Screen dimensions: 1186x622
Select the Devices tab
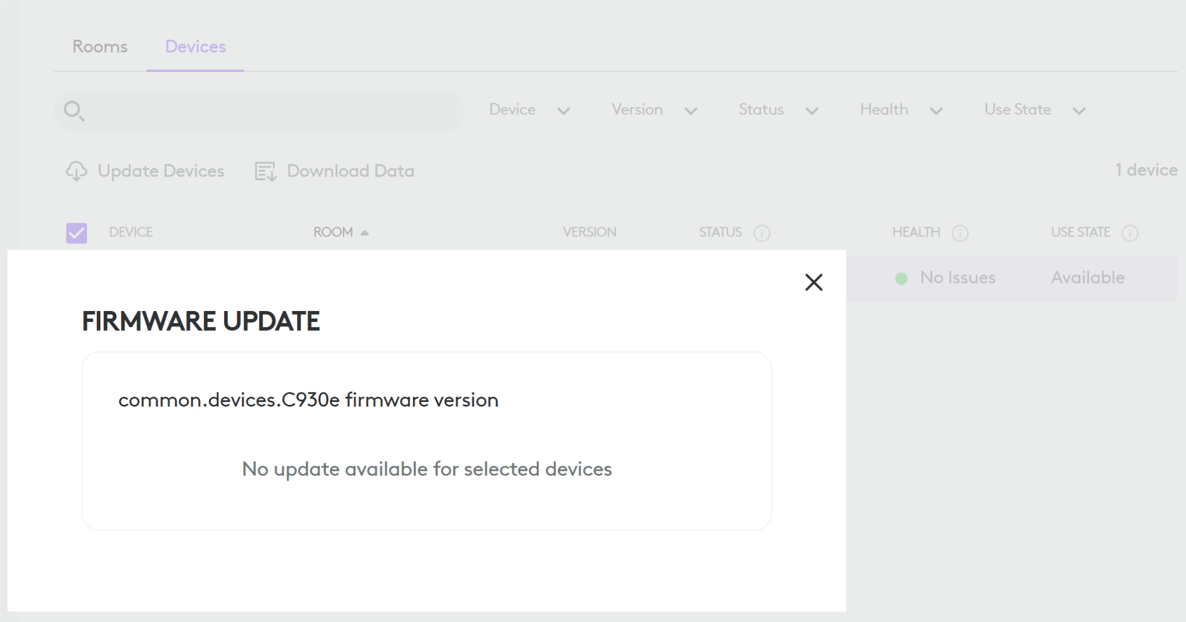195,46
